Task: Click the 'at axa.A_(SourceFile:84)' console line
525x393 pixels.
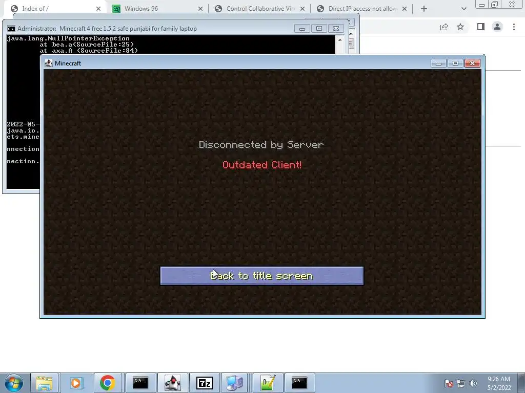Action: click(x=89, y=51)
